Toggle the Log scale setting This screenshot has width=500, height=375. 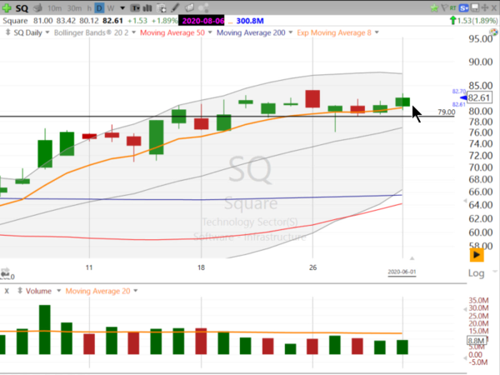click(476, 273)
